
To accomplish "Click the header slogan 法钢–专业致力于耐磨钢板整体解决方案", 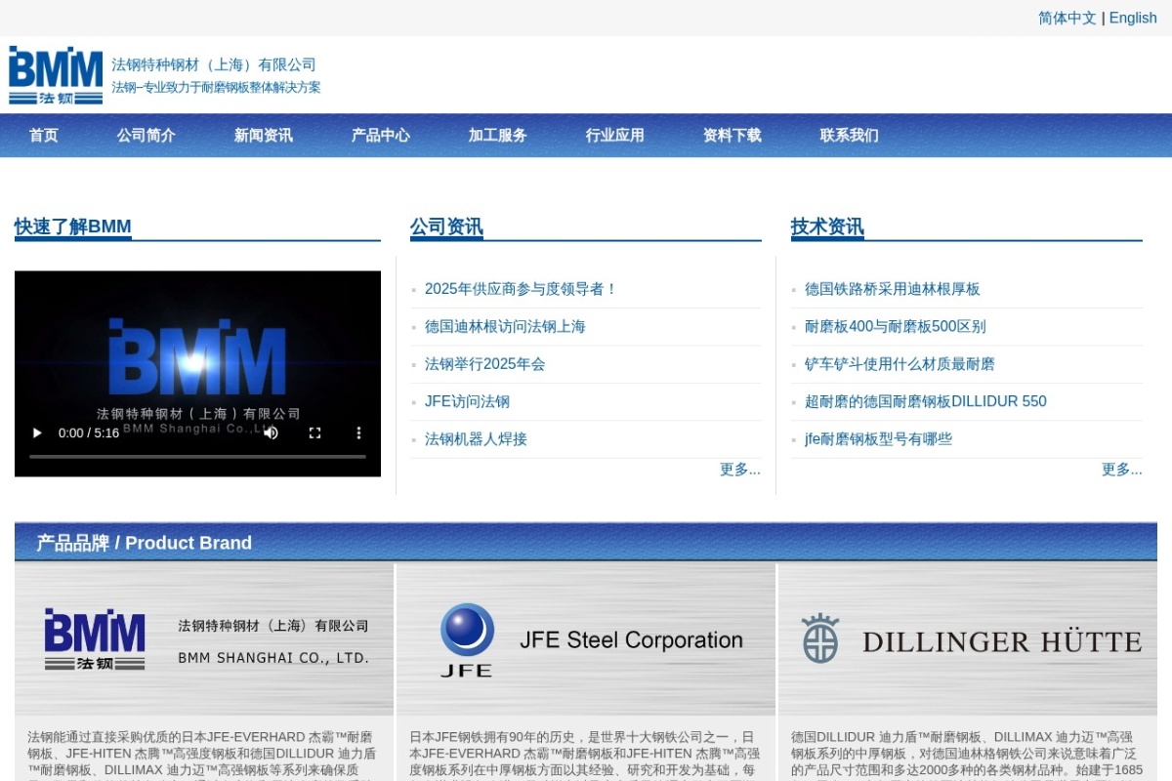I will [x=216, y=88].
